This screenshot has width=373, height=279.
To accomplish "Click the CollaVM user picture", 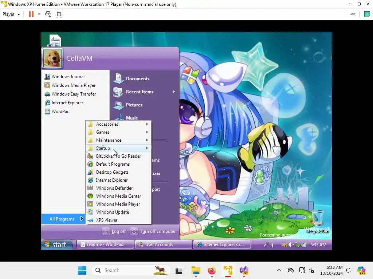I will pyautogui.click(x=52, y=58).
